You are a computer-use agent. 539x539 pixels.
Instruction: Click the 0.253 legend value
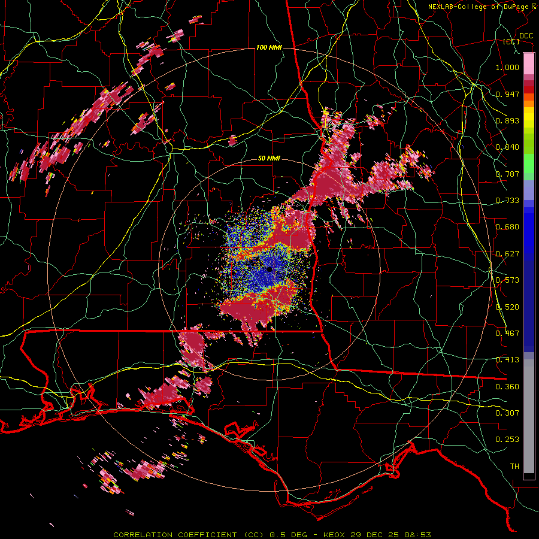pyautogui.click(x=507, y=440)
